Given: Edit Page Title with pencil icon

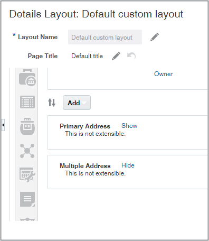Looking at the screenshot, I should point(116,56).
